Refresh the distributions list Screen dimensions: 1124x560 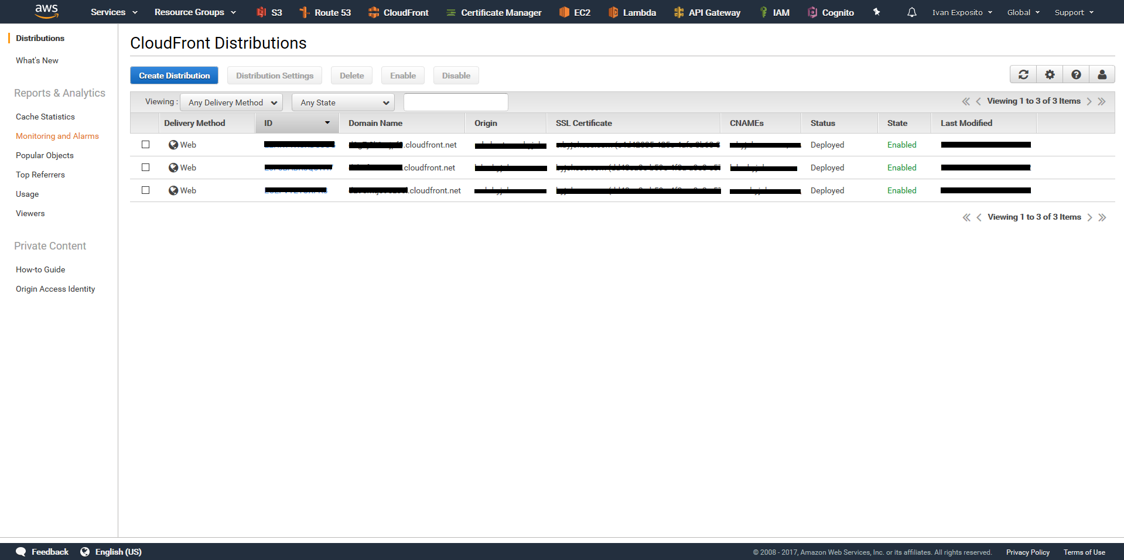1023,74
